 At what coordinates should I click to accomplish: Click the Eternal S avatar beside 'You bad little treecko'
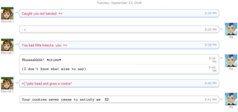point(7,45)
